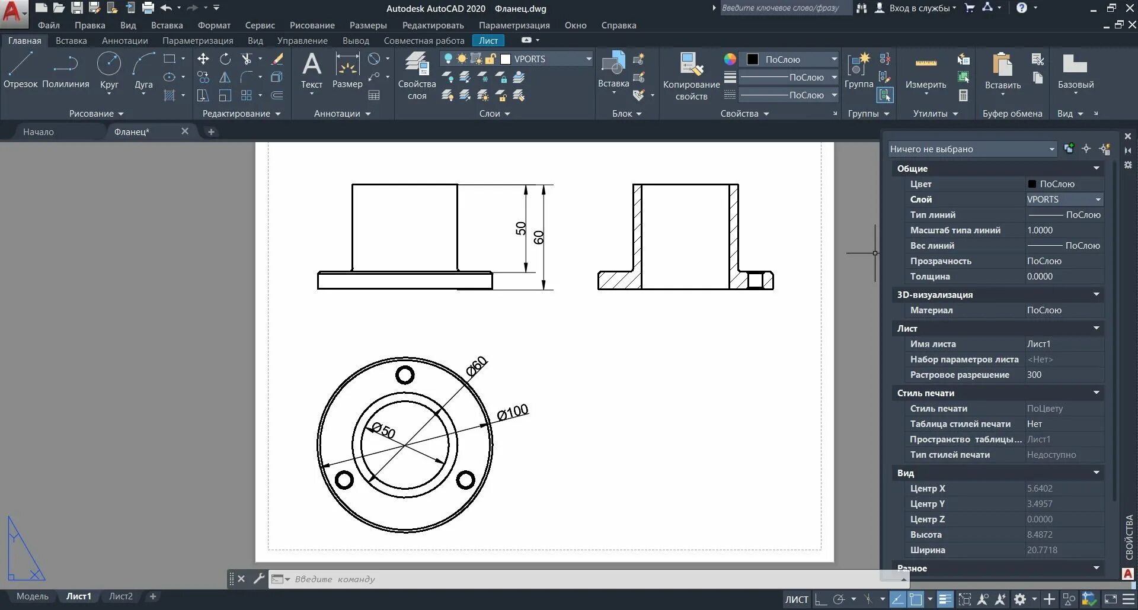The height and width of the screenshot is (610, 1138).
Task: Switch to the Лист2 layout tab
Action: (x=121, y=596)
